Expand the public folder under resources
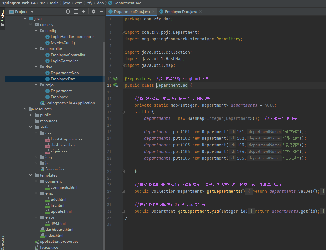The width and height of the screenshot is (326, 250). point(31,115)
